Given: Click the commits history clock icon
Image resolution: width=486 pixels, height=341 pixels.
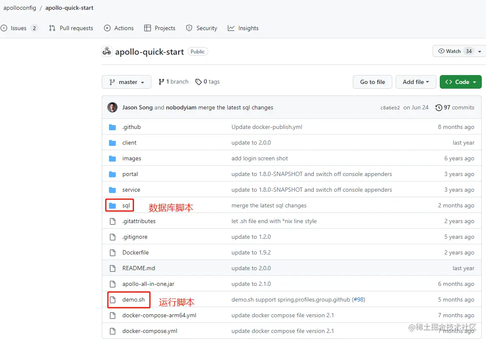Looking at the screenshot, I should click(x=439, y=108).
